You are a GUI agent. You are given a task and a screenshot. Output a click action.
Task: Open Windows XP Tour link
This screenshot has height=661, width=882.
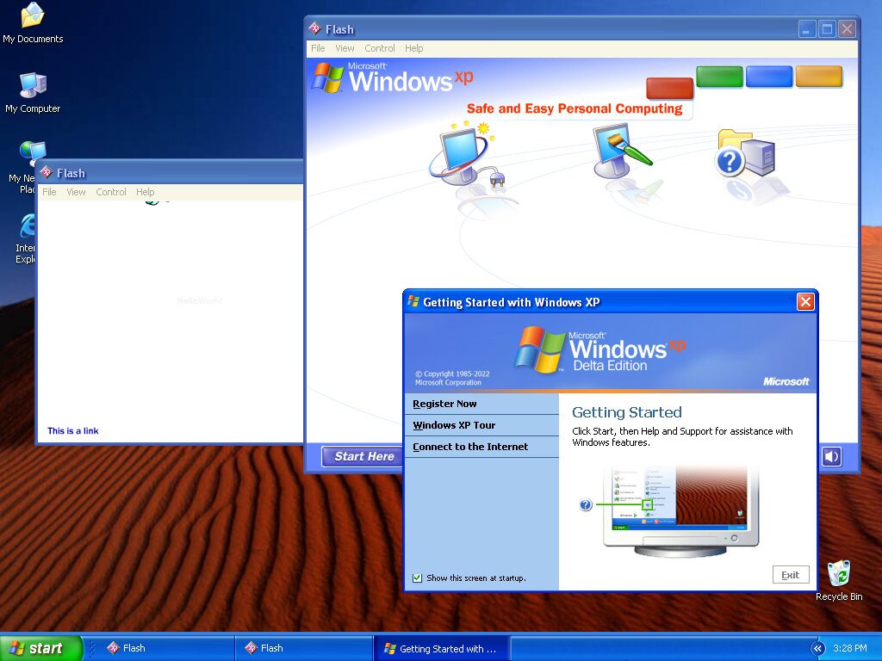tap(454, 425)
